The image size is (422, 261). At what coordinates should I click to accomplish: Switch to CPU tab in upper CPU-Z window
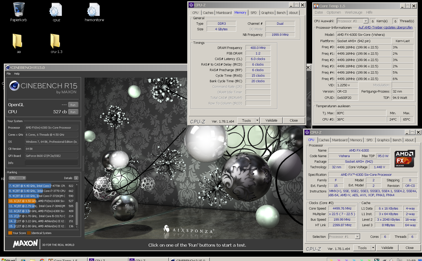(195, 13)
